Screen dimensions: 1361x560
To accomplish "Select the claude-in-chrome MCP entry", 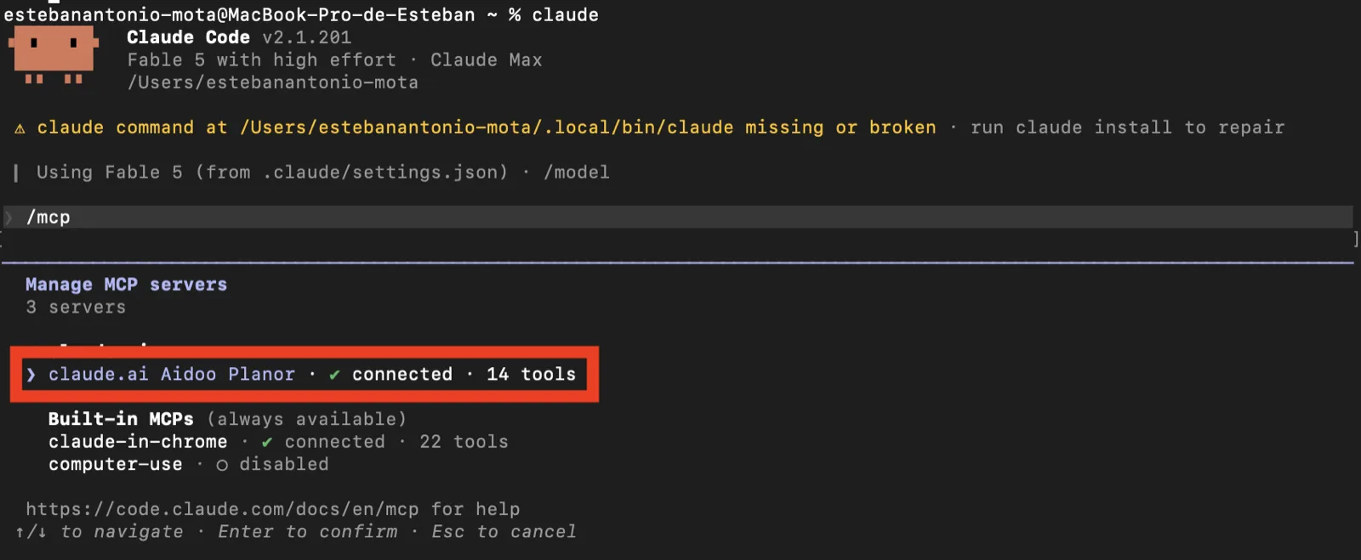I will coord(278,442).
